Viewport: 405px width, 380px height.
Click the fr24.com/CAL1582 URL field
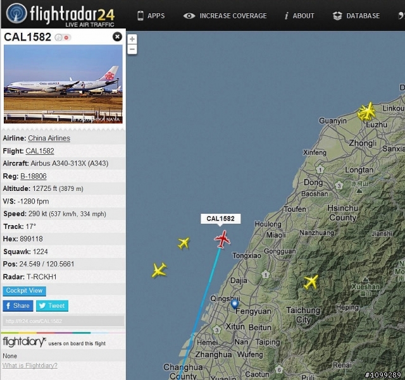click(63, 321)
